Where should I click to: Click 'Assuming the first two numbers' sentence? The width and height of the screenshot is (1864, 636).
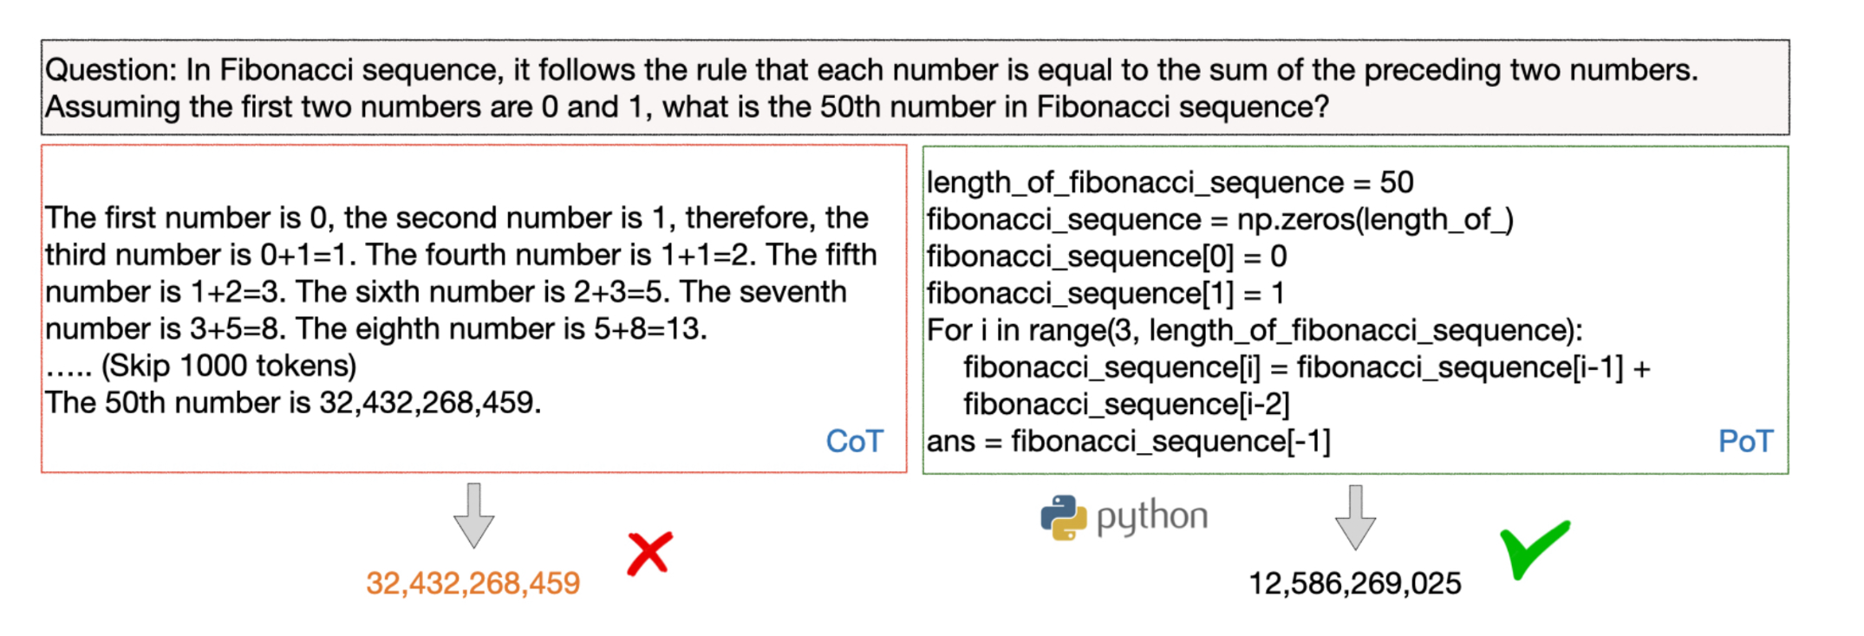687,107
